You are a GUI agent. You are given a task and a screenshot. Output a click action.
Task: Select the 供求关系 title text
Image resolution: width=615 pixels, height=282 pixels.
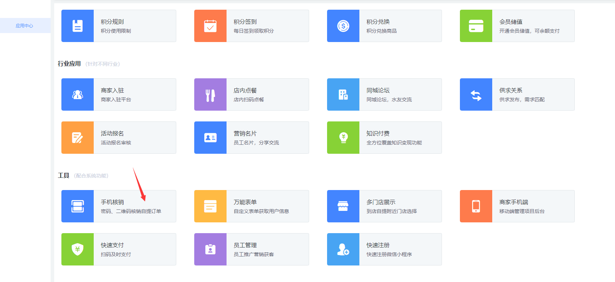pyautogui.click(x=511, y=90)
